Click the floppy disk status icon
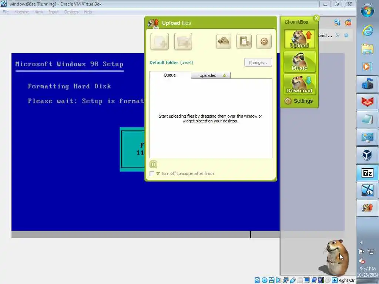The width and height of the screenshot is (379, 284). click(x=271, y=280)
